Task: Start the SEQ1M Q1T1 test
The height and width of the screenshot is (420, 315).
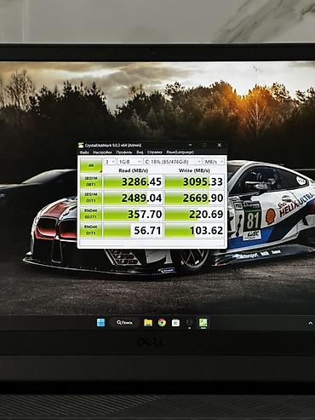Action: click(x=91, y=198)
